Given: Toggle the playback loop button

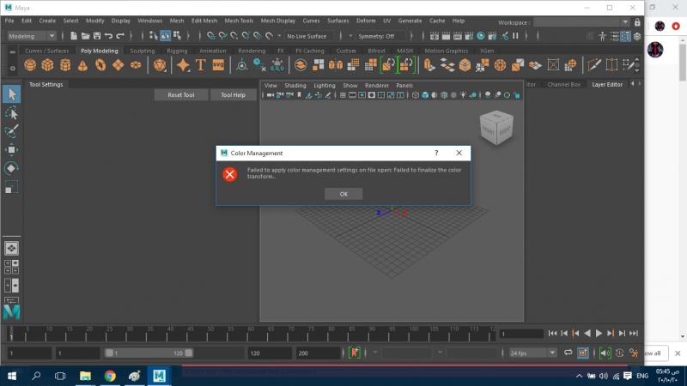Looking at the screenshot, I should [x=568, y=353].
